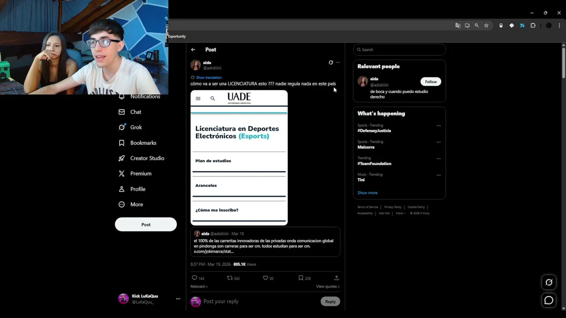Screen dimensions: 566x318
Task: Open Chat in the sidebar
Action: [x=130, y=112]
